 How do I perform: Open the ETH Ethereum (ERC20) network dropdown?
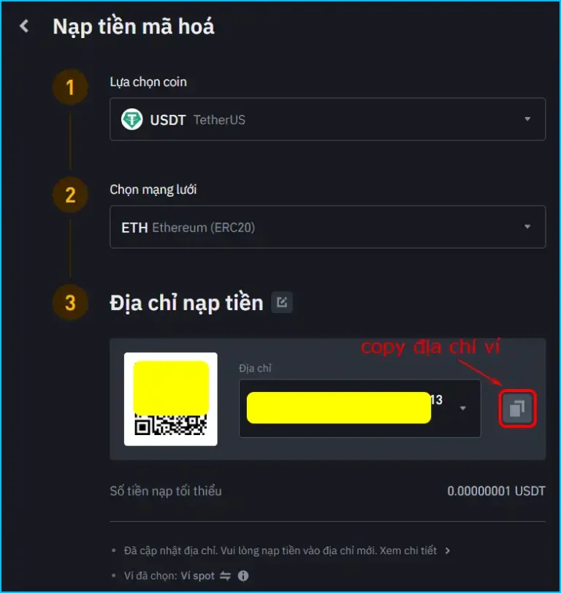[x=327, y=227]
